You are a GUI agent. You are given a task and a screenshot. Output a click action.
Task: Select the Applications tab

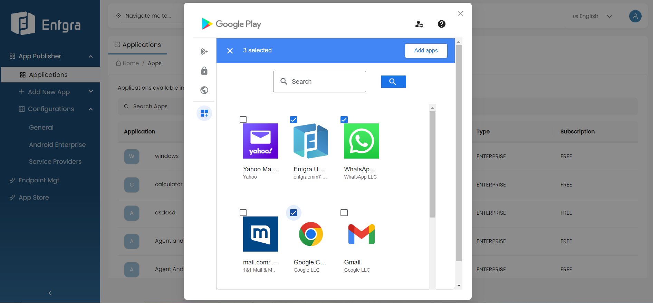coord(138,45)
